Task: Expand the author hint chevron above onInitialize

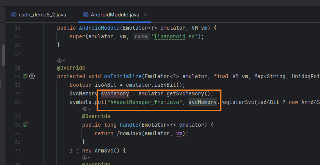Action: pos(64,61)
